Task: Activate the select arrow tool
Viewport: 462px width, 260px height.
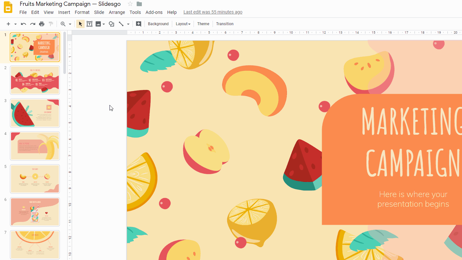Action: pos(80,24)
